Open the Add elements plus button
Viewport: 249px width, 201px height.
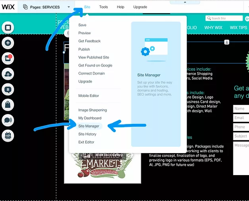click(x=8, y=43)
